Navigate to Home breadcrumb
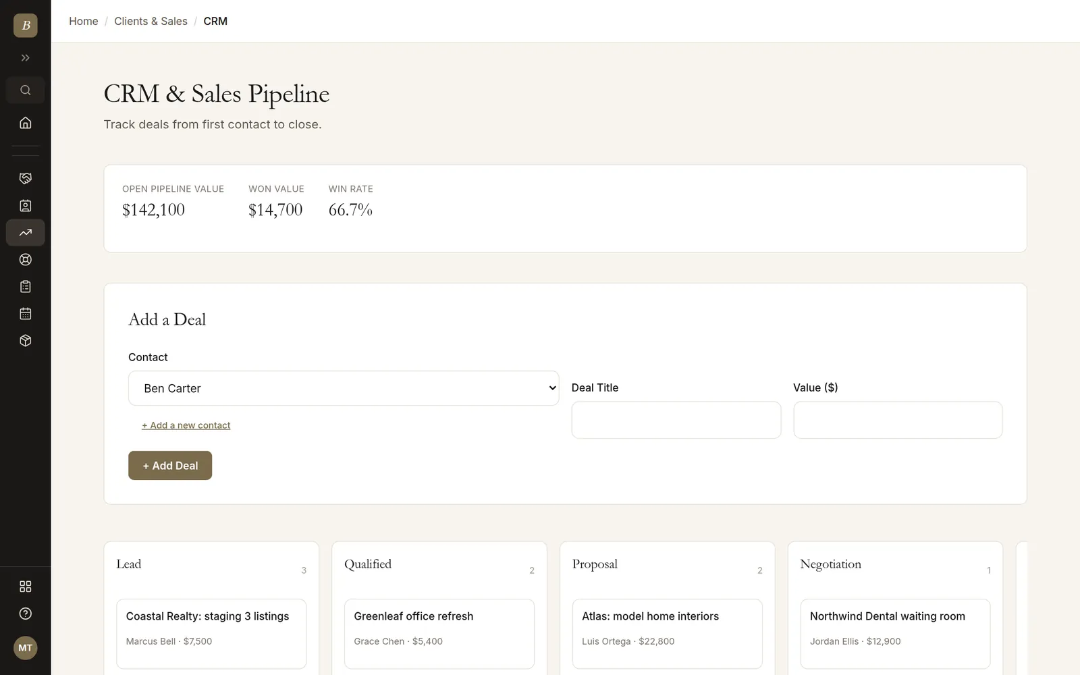 coord(84,21)
